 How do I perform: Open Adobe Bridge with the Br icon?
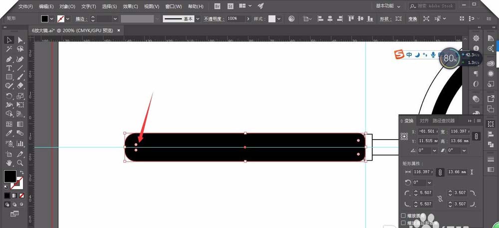coord(218,6)
